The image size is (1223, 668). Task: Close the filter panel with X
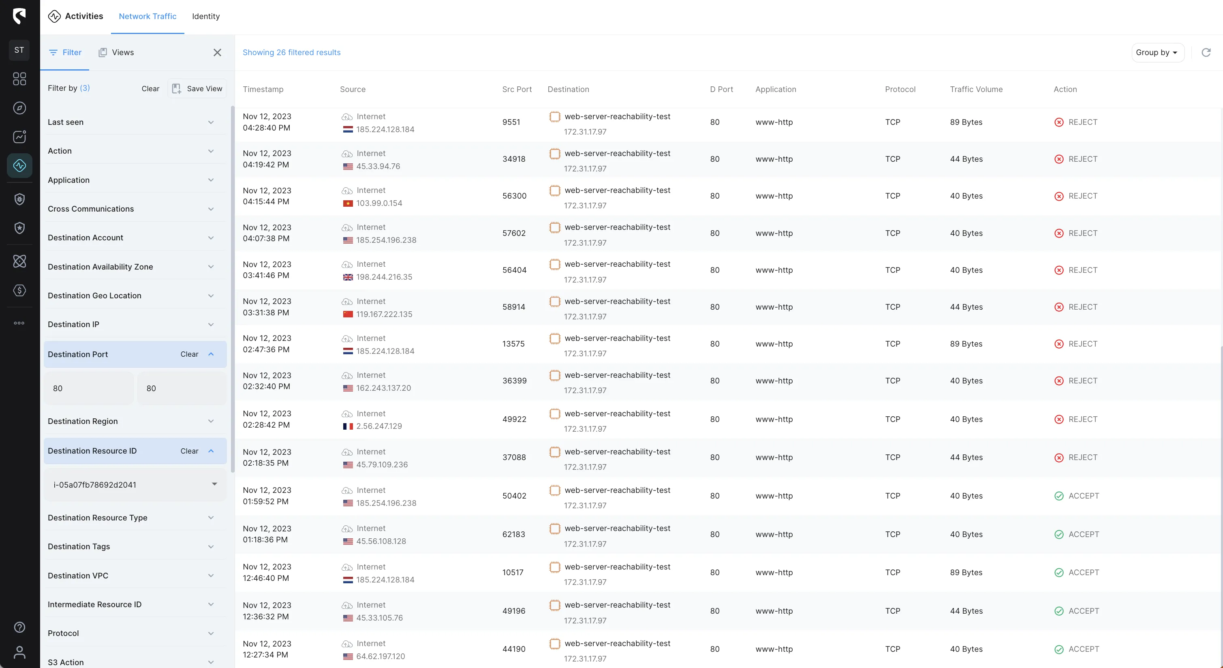[218, 53]
